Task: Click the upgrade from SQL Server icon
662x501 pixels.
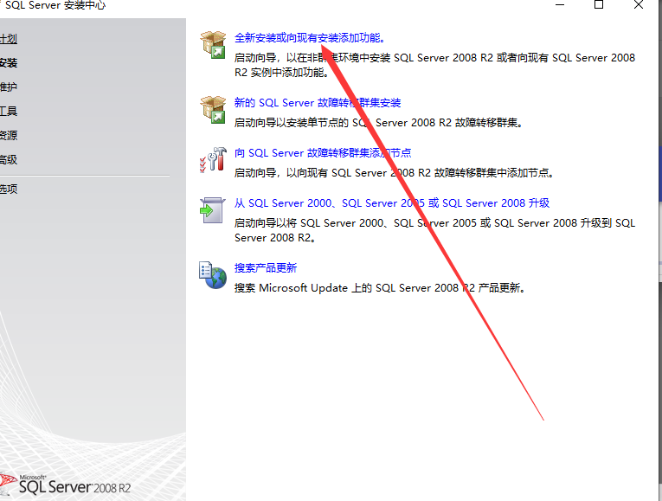Action: point(212,210)
